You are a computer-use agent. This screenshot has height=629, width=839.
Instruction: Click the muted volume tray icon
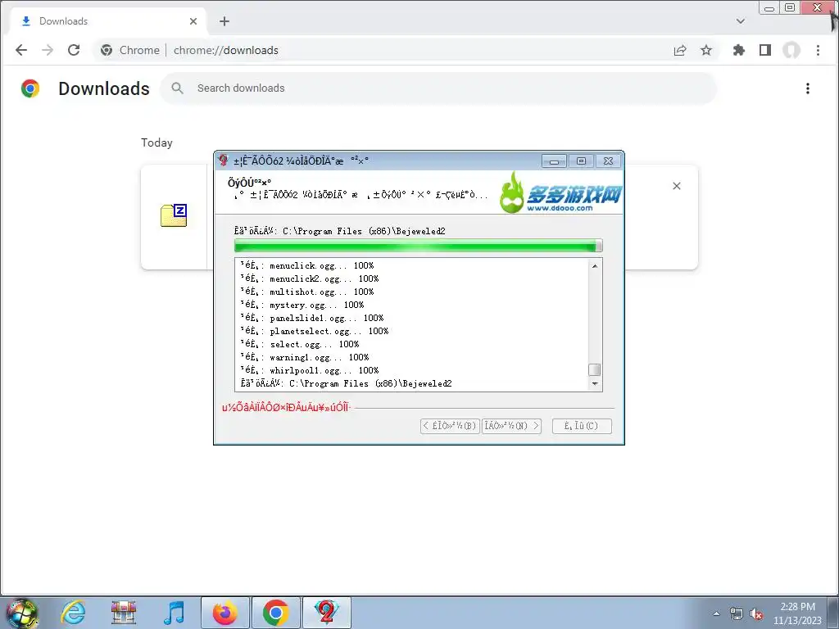pyautogui.click(x=756, y=614)
